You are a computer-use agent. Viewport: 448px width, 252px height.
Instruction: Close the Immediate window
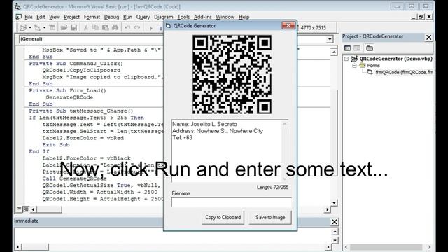click(335, 221)
